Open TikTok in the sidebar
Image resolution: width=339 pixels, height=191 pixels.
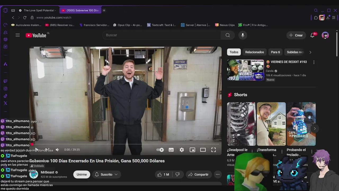5,96
